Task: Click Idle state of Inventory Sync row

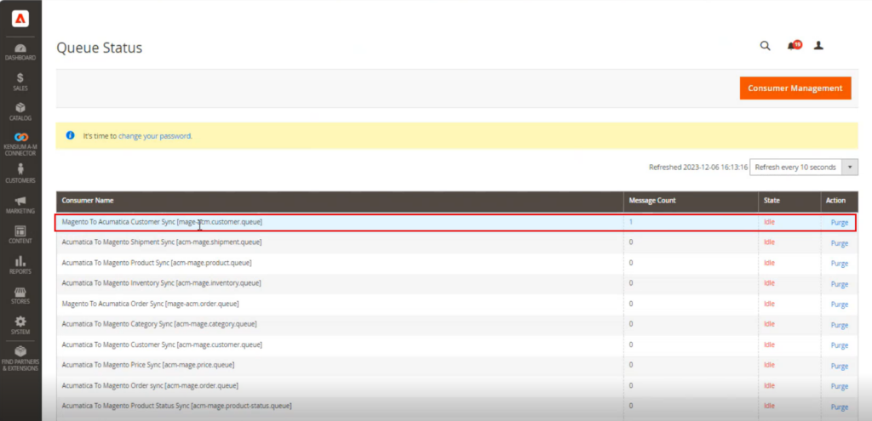Action: [x=769, y=283]
